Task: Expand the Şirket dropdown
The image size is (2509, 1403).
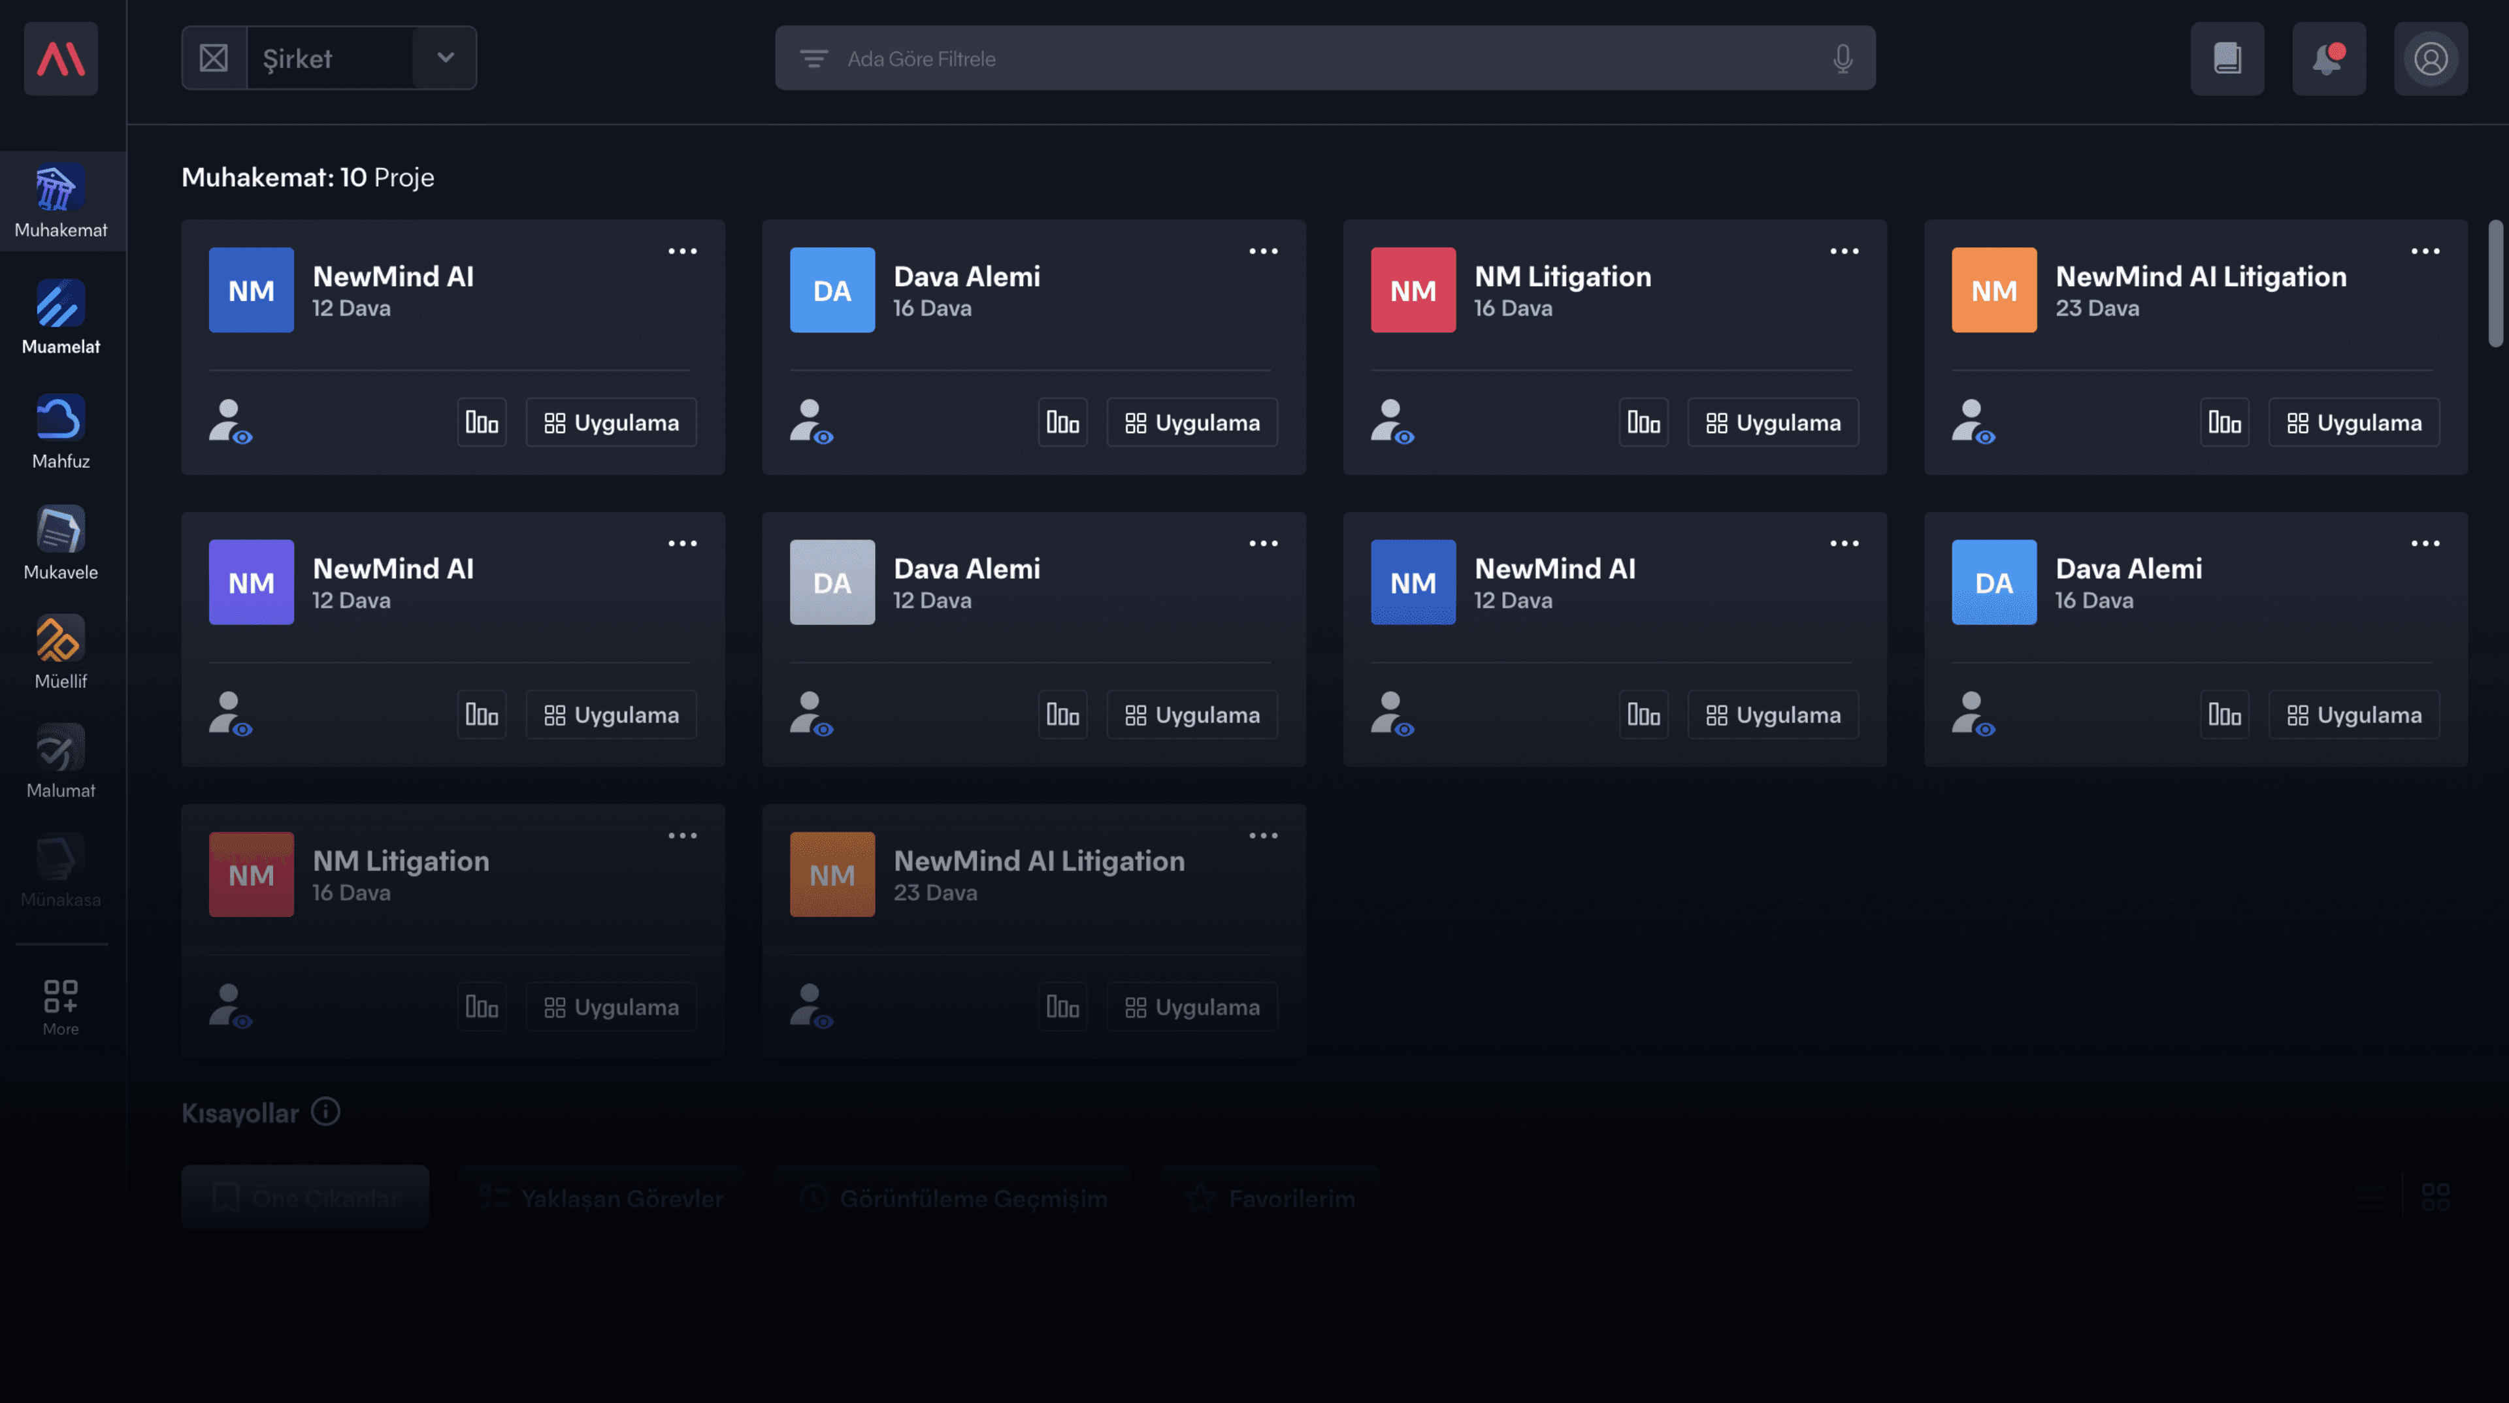Action: coord(445,57)
